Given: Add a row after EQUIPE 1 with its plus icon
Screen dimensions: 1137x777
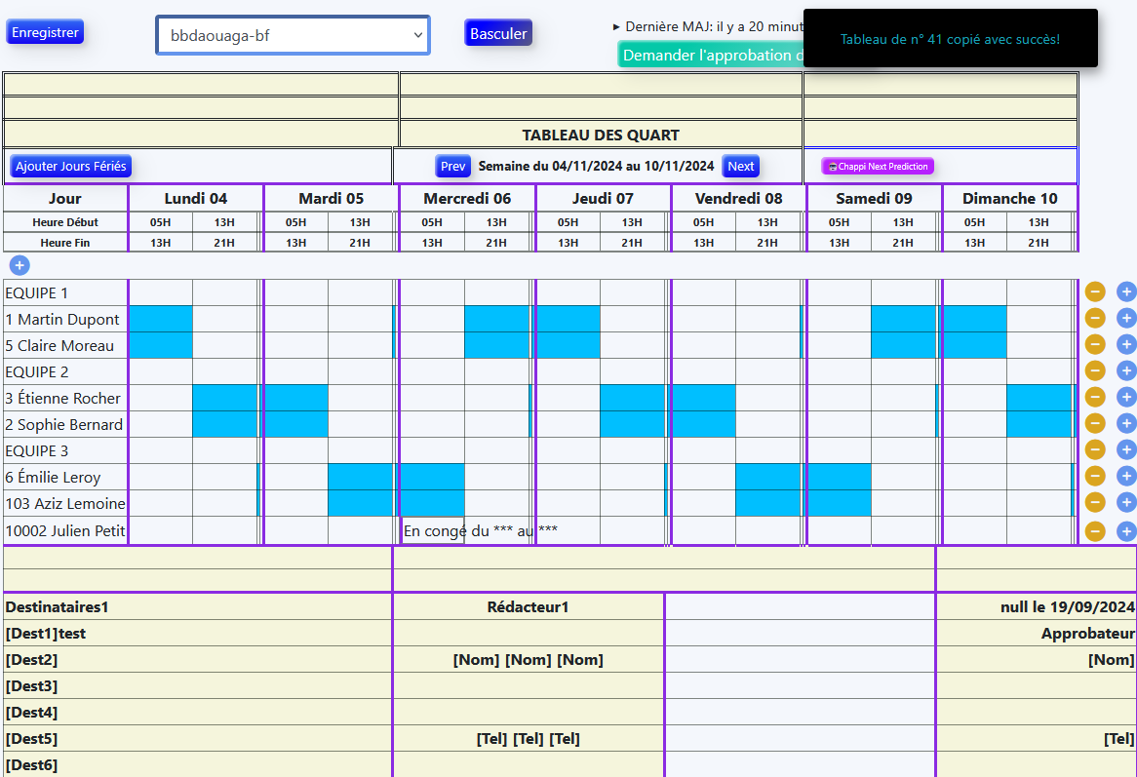Looking at the screenshot, I should [x=1126, y=292].
